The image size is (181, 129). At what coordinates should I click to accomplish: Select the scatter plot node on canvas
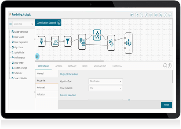tap(55, 41)
